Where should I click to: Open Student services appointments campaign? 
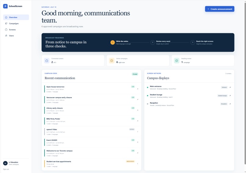pos(59,161)
